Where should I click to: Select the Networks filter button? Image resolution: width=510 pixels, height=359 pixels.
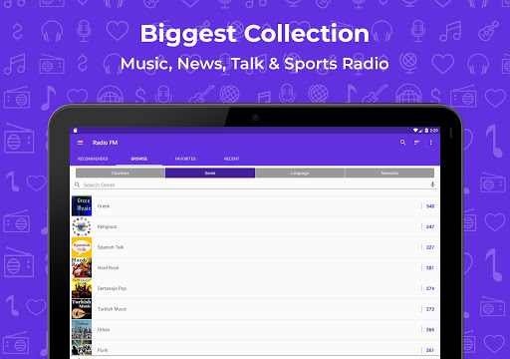[389, 174]
